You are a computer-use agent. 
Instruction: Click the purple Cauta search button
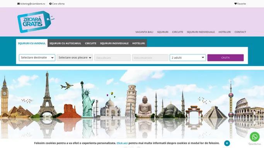click(x=225, y=57)
